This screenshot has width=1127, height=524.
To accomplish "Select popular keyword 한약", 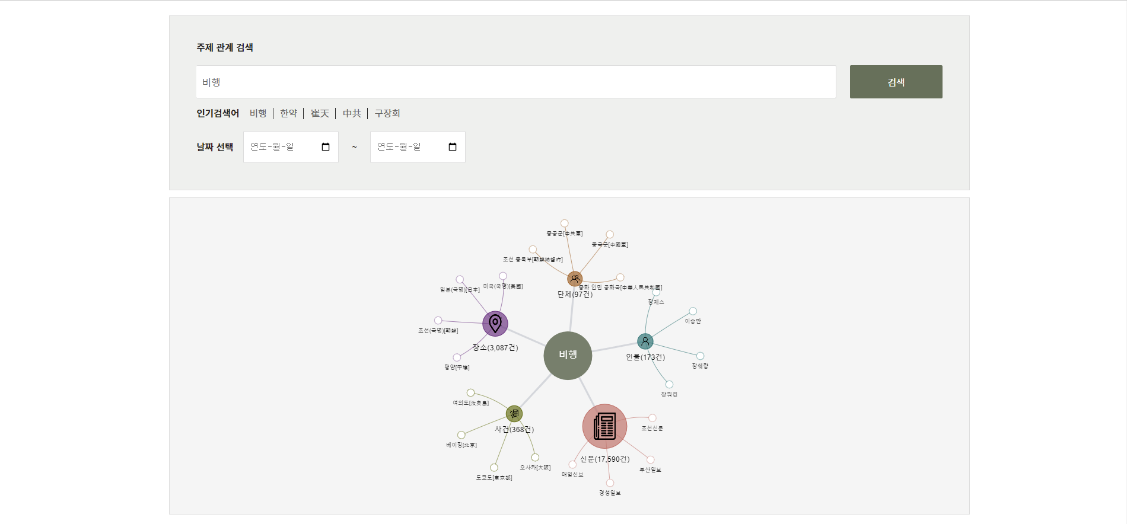I will pyautogui.click(x=288, y=113).
